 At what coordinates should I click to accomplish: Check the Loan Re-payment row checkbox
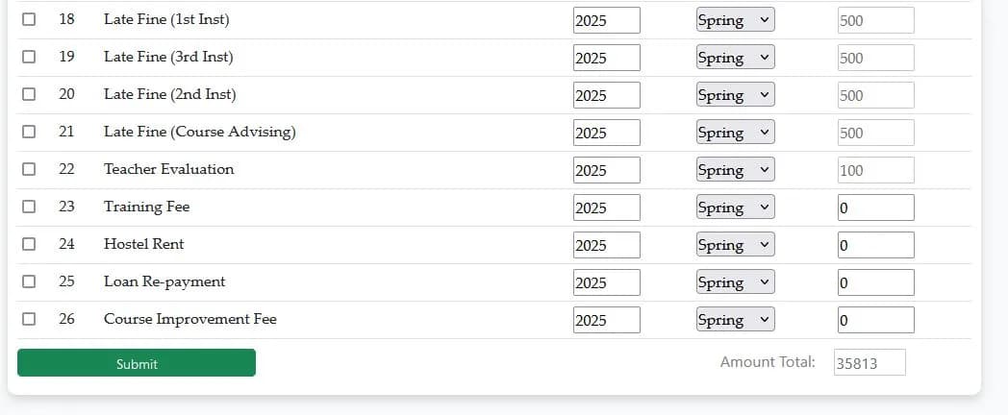click(x=29, y=281)
